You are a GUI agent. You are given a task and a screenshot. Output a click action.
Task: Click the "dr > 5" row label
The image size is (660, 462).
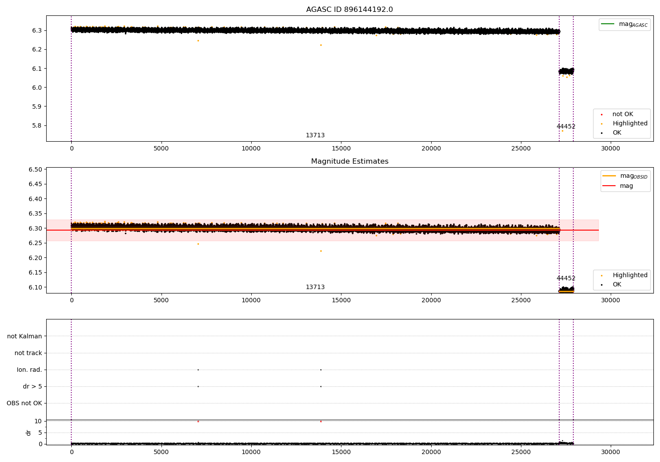point(33,387)
